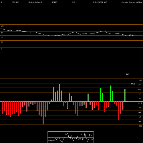This screenshot has width=143, height=143.
Task: Click the MR axis label 20
Action: click(140, 99)
